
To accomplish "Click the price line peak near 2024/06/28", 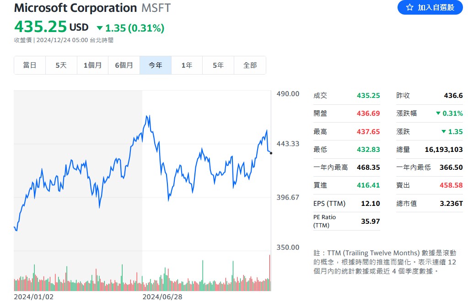I will point(147,116).
